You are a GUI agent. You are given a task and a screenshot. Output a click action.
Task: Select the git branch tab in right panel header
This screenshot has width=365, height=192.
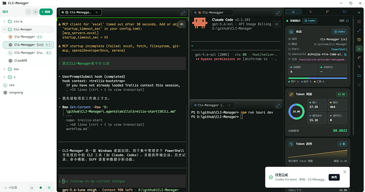click(x=327, y=12)
